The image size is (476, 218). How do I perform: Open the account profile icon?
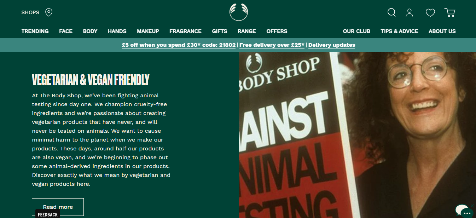[410, 13]
